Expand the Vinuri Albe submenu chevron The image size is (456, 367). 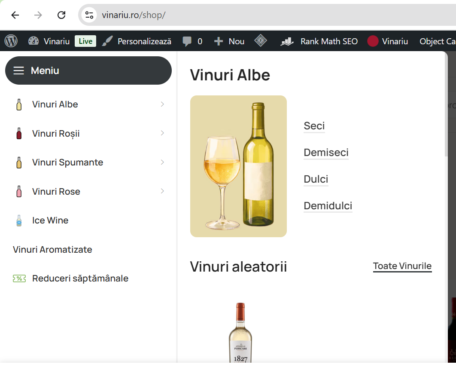click(162, 104)
